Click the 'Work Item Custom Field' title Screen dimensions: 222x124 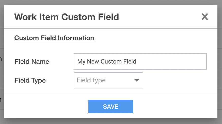point(67,17)
